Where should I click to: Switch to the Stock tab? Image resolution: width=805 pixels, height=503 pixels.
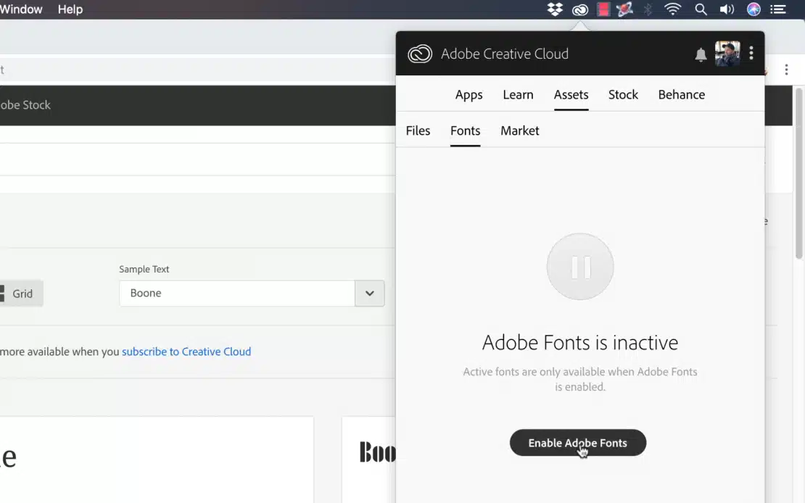623,95
